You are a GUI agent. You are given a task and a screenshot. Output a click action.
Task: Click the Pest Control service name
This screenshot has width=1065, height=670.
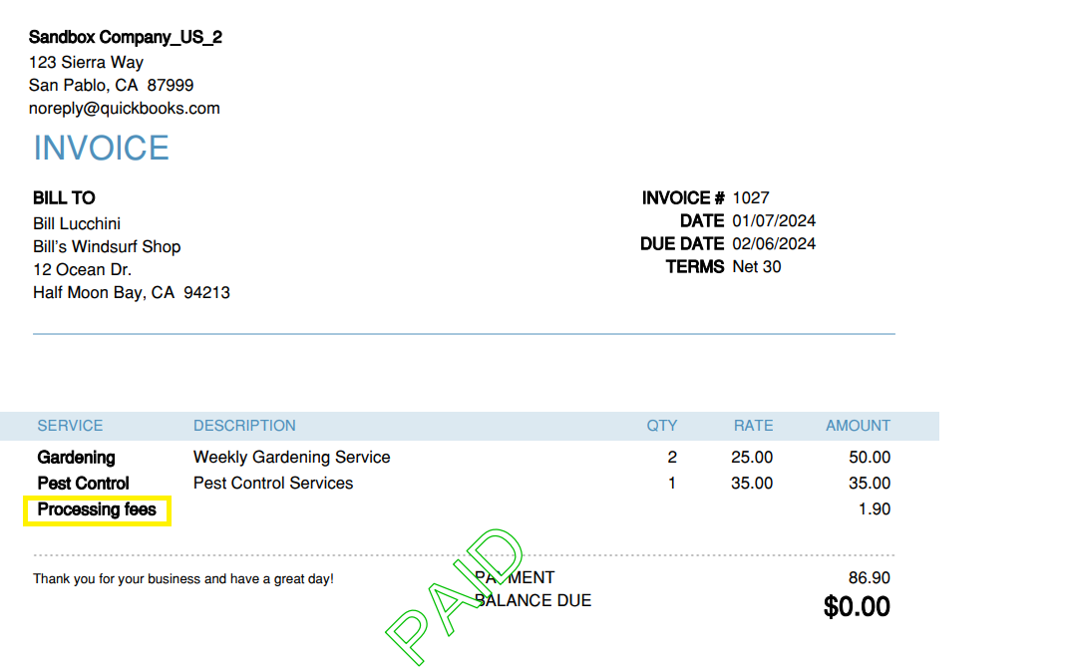pos(84,484)
